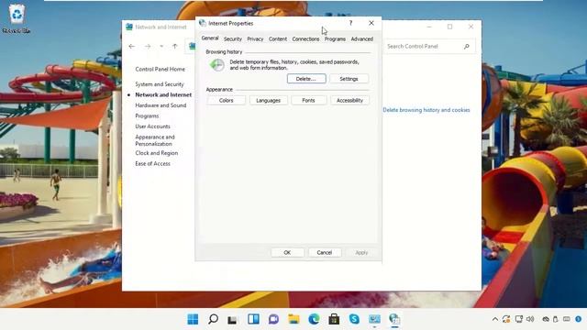Open the Colors appearance options
587x330 pixels.
click(227, 100)
